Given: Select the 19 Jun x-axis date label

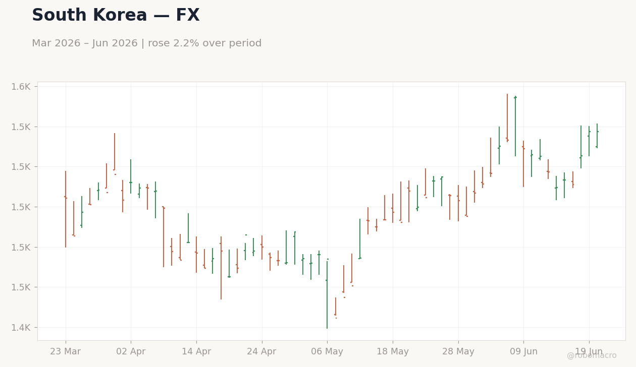Looking at the screenshot, I should coord(589,352).
